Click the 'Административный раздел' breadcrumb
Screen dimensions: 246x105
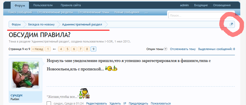pyautogui.click(x=82, y=24)
